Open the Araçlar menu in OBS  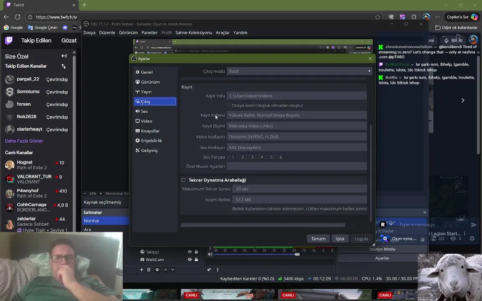click(223, 33)
